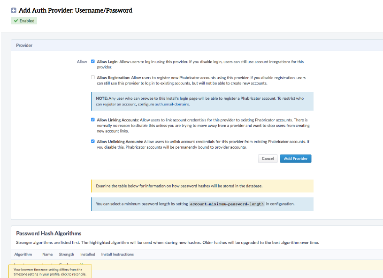
Task: Uncheck the Allow Unlinking Accounts checkbox
Action: point(93,141)
